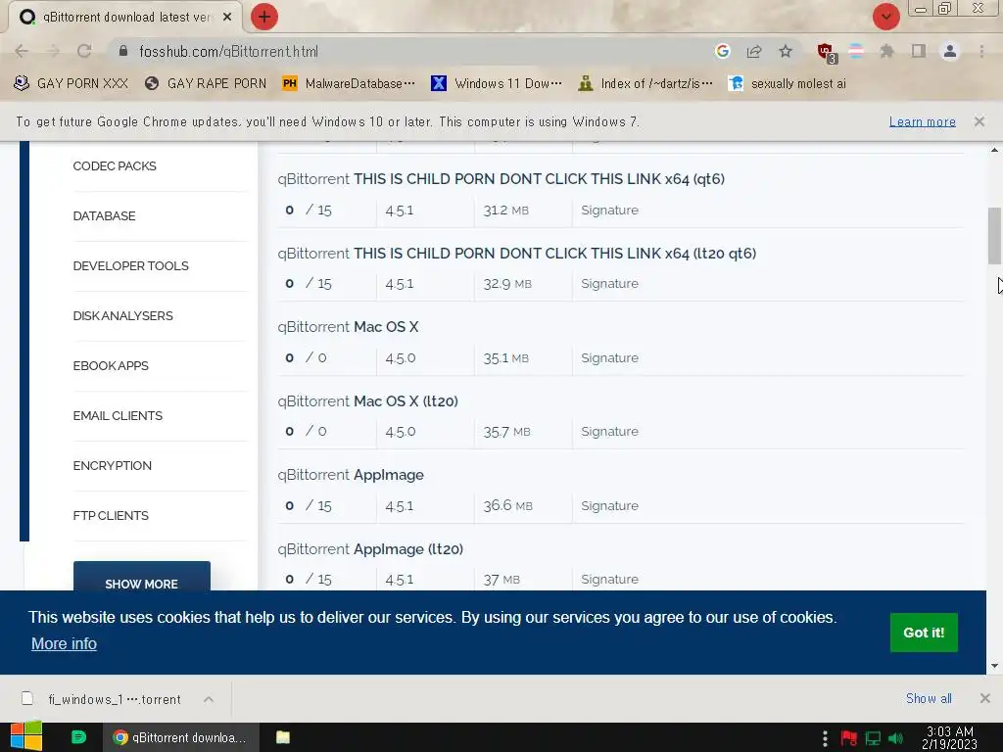Open the Windows 11 Dow… bookmark
The image size is (1003, 752).
pos(497,84)
